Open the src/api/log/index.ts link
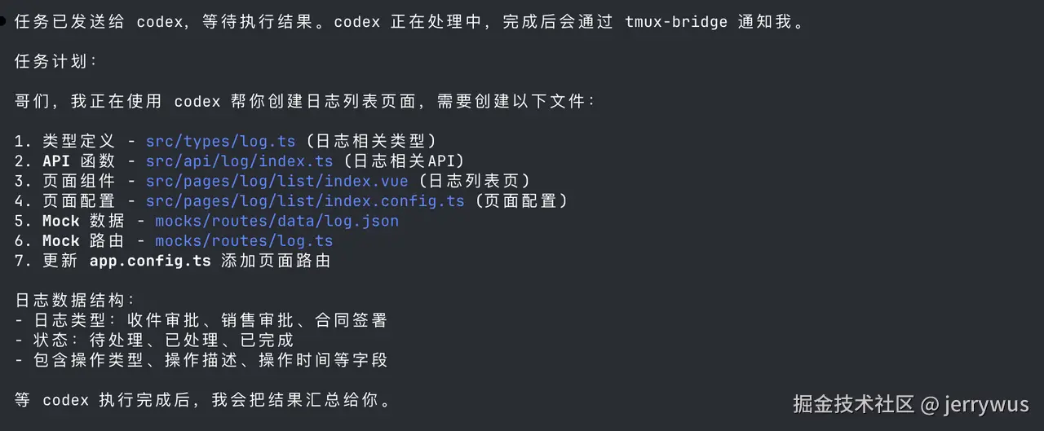This screenshot has width=1044, height=431. click(239, 161)
